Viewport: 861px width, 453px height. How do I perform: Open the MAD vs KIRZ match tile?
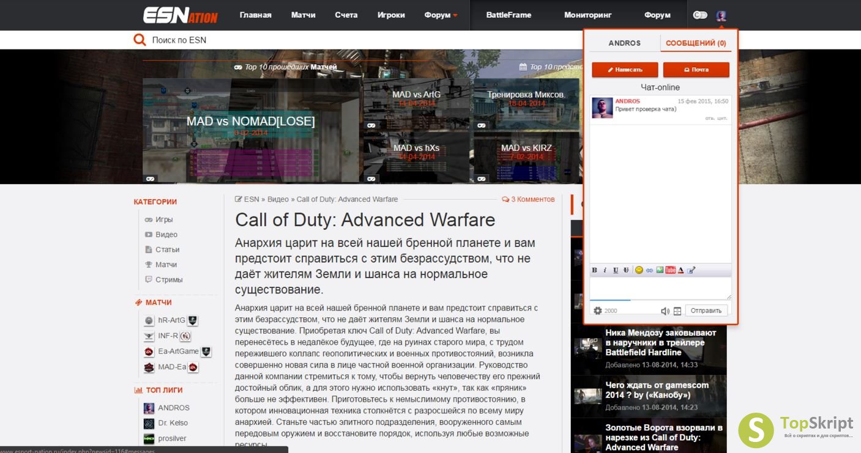pos(526,158)
